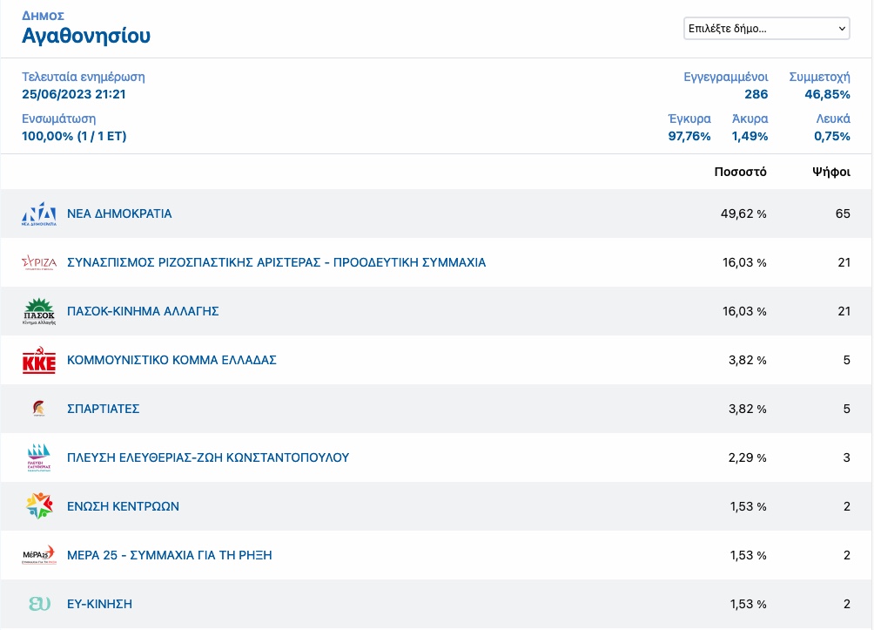
Task: Click the ΣΥΡΙΖΑ party logo
Action: coord(39,262)
